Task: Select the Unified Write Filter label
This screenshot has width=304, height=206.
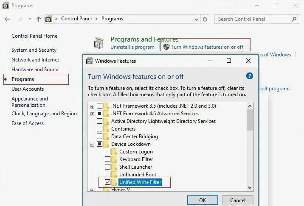Action: click(140, 182)
